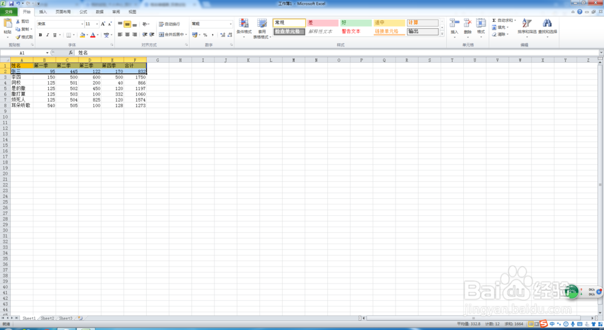
Task: Decrease indent in alignment group
Action: (145, 34)
